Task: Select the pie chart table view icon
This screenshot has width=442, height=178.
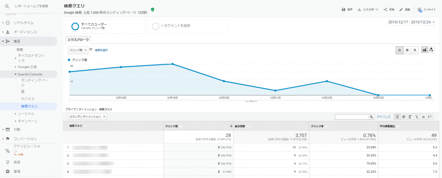Action: pyautogui.click(x=402, y=117)
